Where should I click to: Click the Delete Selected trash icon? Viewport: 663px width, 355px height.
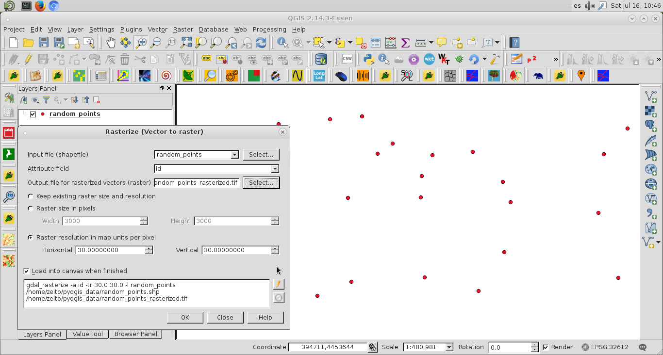pos(125,59)
